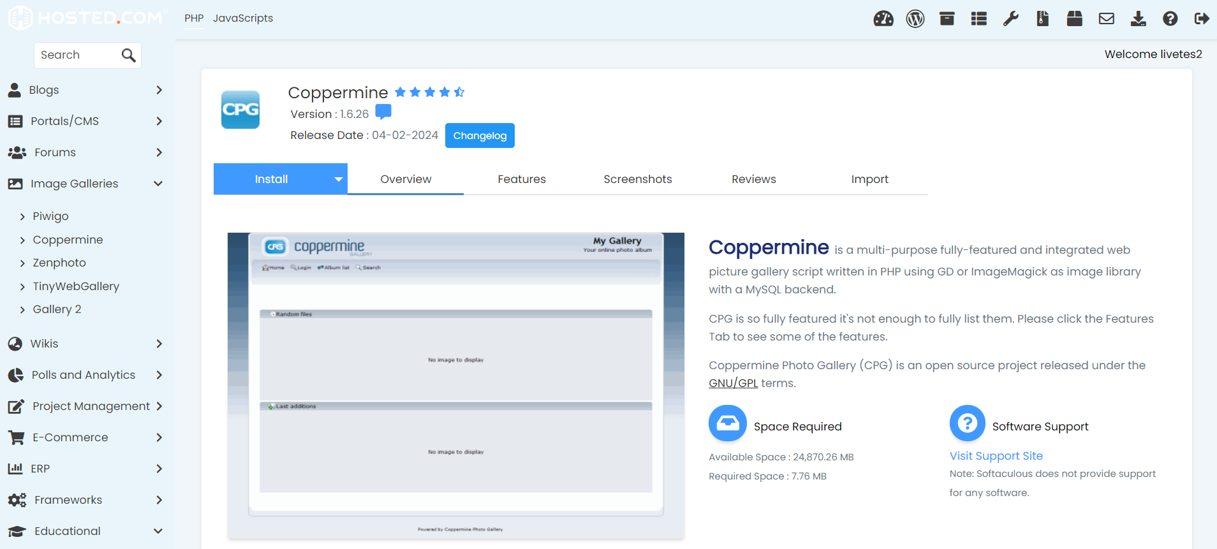Select the JavaScripts menu

243,18
